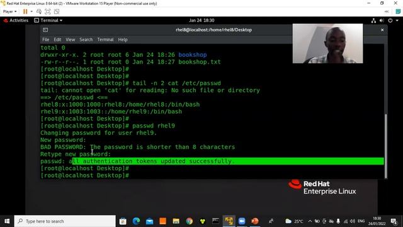The image size is (403, 227).
Task: Open the VMware Player menu
Action: pyautogui.click(x=10, y=11)
